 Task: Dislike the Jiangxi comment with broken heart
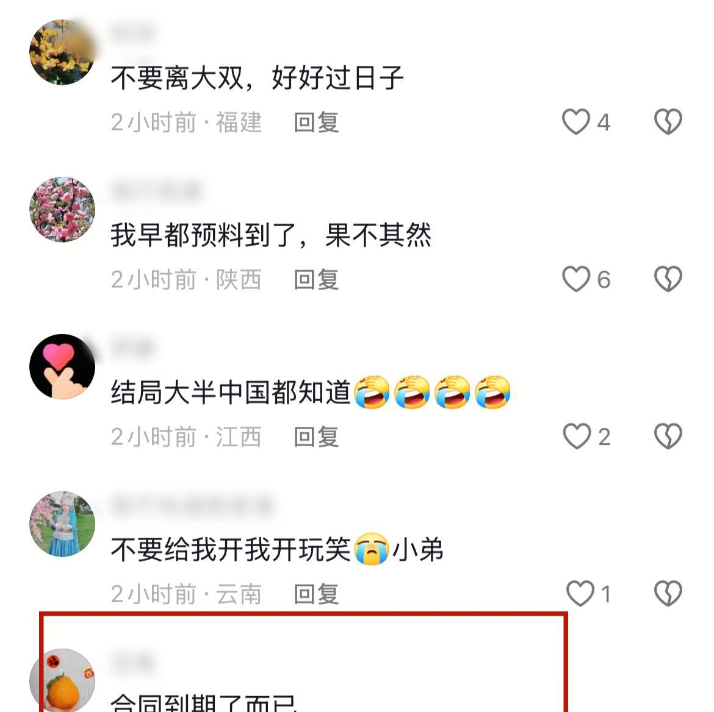668,436
